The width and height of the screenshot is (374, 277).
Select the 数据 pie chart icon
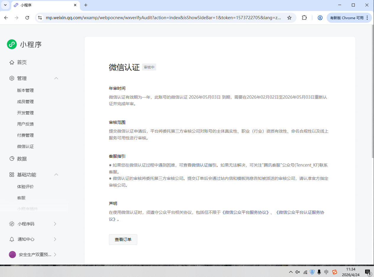pos(12,159)
